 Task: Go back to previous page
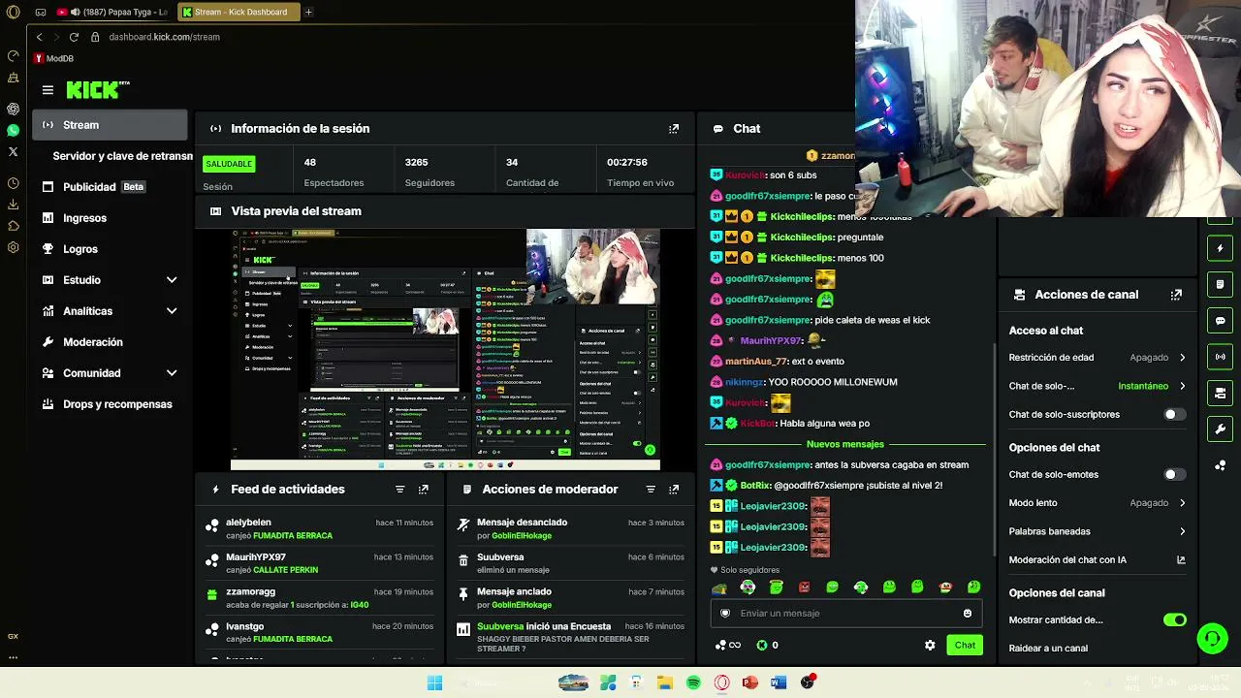click(39, 37)
